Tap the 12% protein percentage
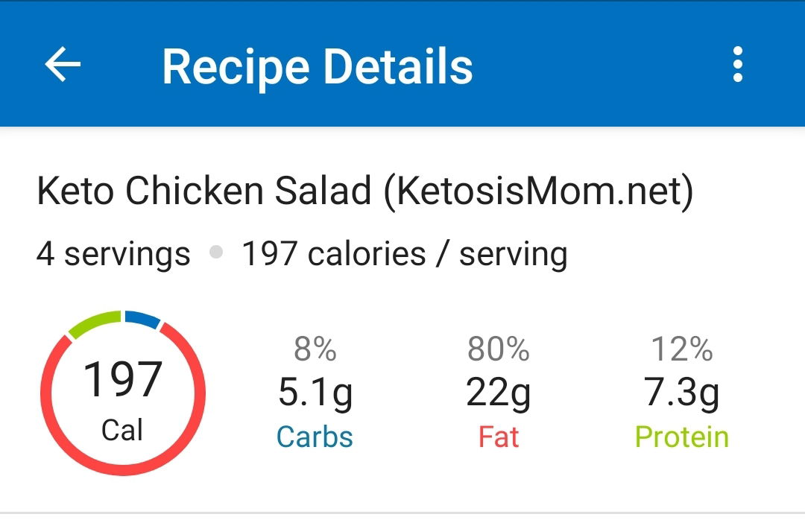 [682, 349]
